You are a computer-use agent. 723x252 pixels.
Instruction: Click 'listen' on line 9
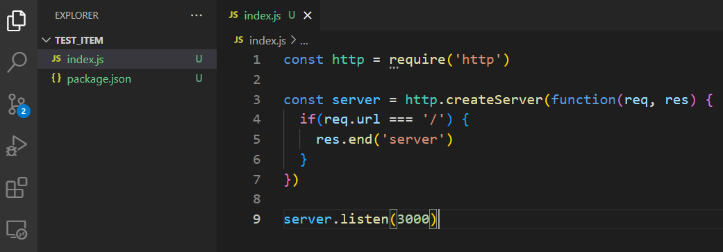pos(364,219)
